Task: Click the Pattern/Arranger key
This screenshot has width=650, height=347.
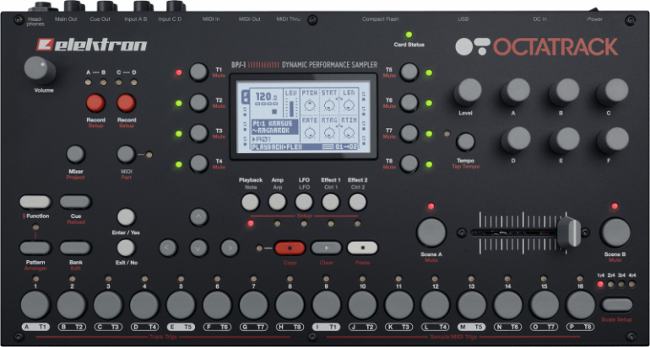Action: point(35,248)
